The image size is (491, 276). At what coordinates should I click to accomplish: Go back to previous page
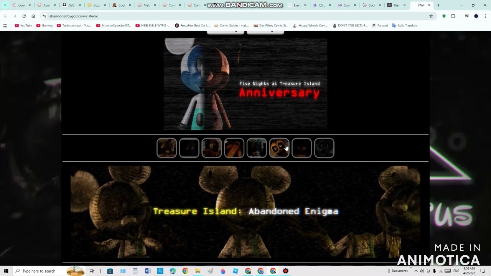tap(5, 16)
